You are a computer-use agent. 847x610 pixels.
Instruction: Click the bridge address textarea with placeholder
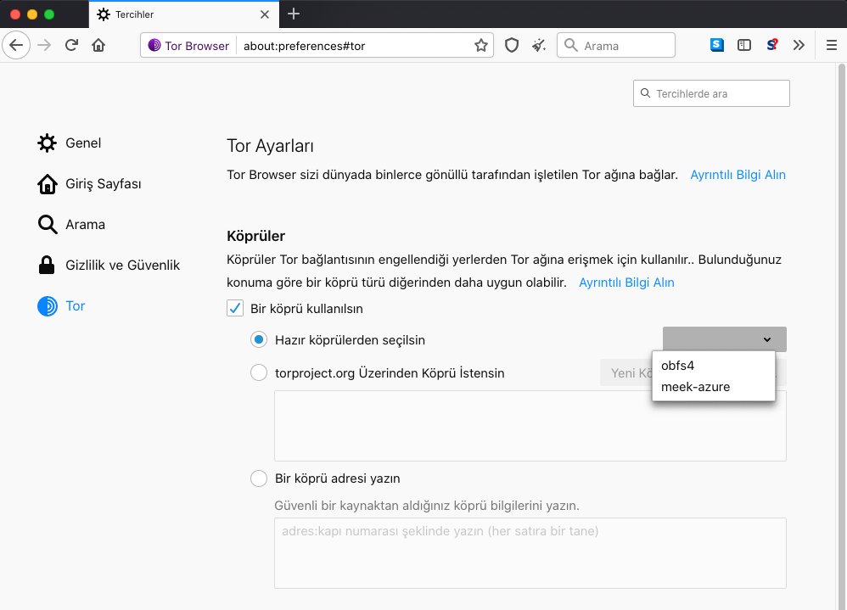point(530,553)
